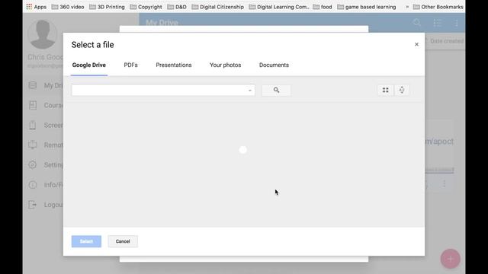
Task: Click the My Drive sidebar icon
Action: click(x=33, y=85)
